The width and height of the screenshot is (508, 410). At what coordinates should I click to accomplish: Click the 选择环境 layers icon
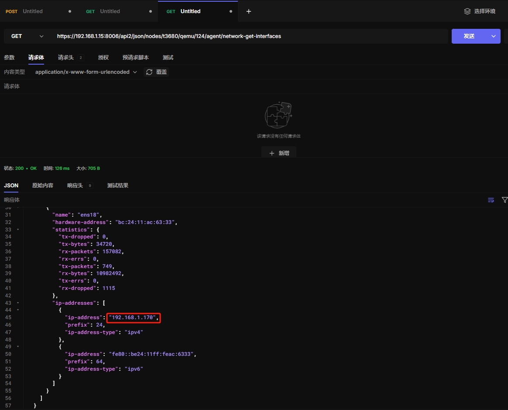tap(467, 11)
